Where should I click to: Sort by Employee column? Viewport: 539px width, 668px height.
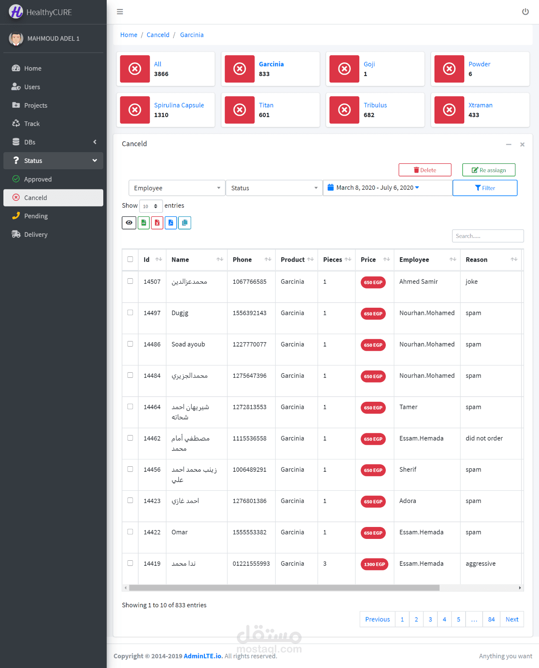click(427, 259)
